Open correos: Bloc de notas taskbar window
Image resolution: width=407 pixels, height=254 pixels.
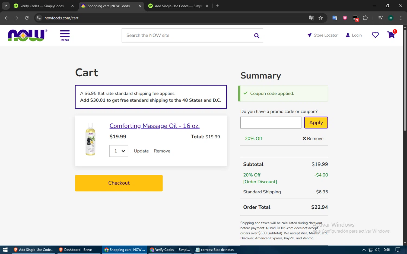click(215, 250)
